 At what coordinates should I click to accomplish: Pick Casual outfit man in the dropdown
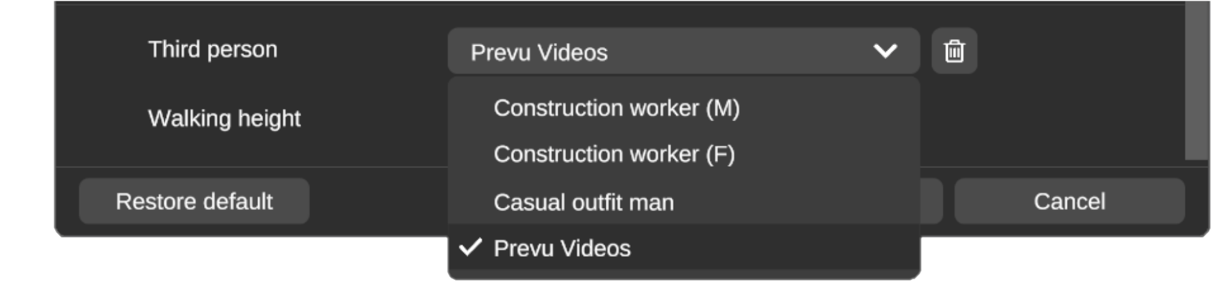tap(583, 202)
